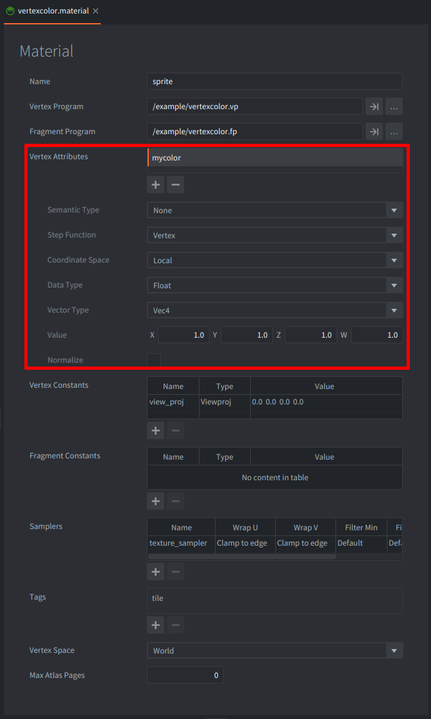Image resolution: width=431 pixels, height=719 pixels.
Task: Add a new vertex attribute with plus
Action: point(155,185)
